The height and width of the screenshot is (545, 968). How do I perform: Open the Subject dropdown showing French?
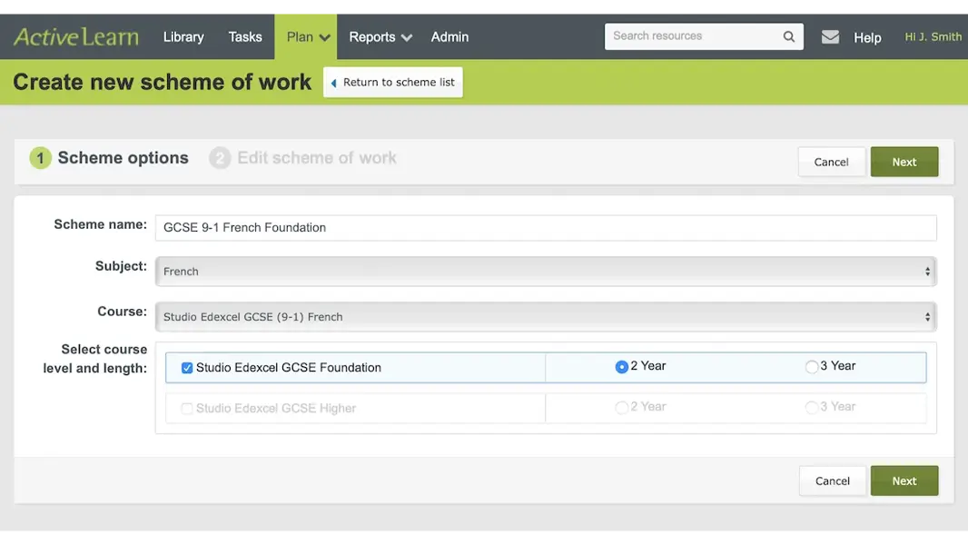point(546,272)
